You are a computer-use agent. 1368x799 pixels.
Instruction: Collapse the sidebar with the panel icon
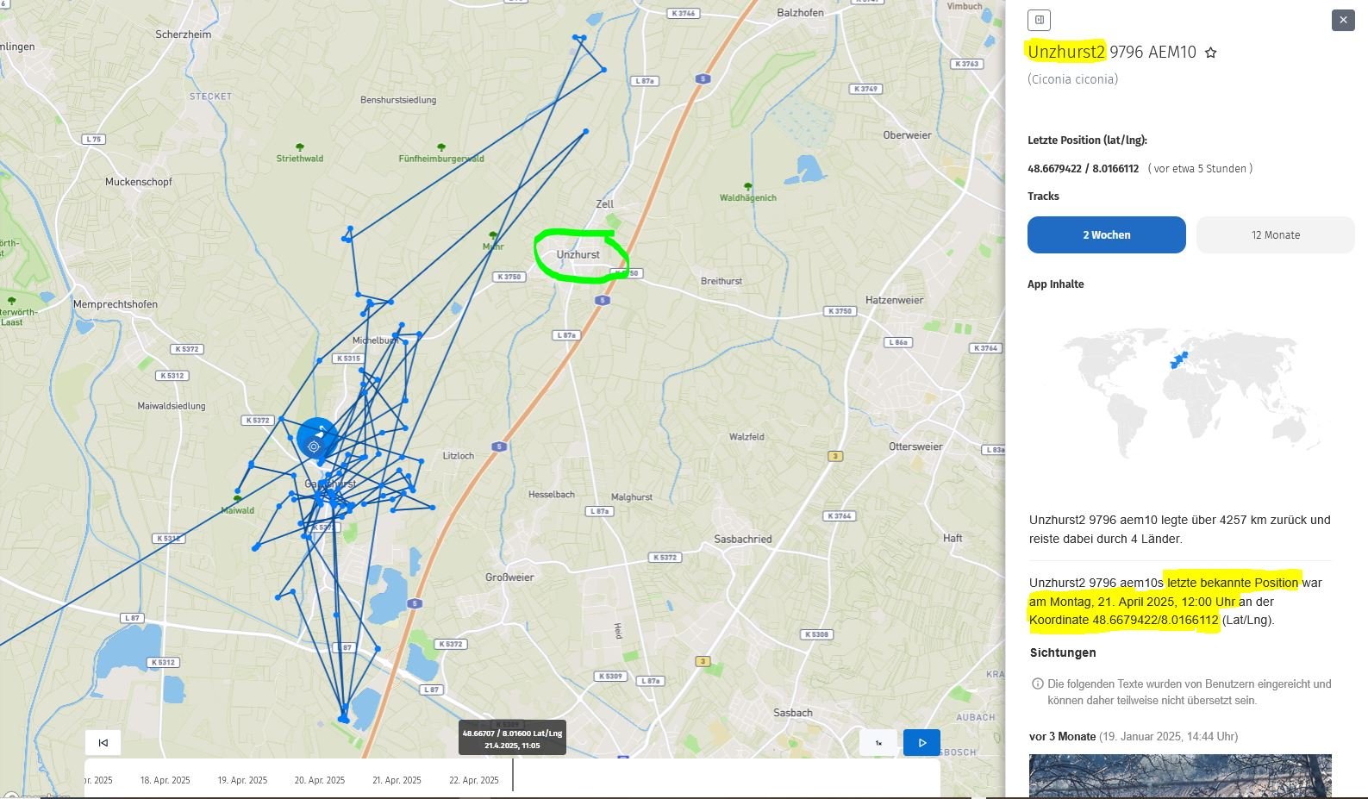pos(1040,20)
